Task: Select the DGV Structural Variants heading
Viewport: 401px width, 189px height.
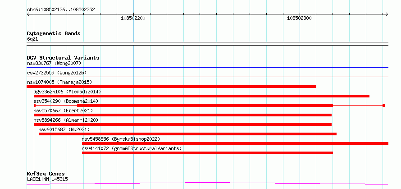Action: [x=63, y=58]
